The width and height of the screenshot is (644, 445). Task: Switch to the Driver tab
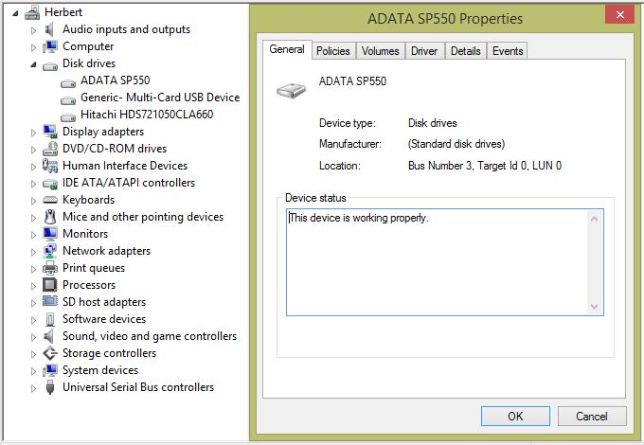pos(424,51)
